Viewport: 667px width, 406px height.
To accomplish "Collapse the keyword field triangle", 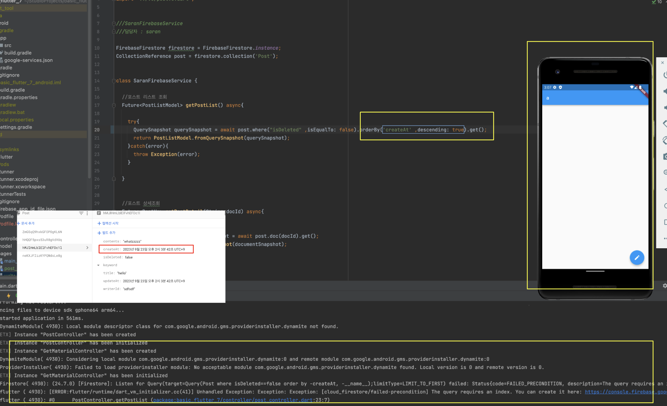I will pyautogui.click(x=98, y=265).
